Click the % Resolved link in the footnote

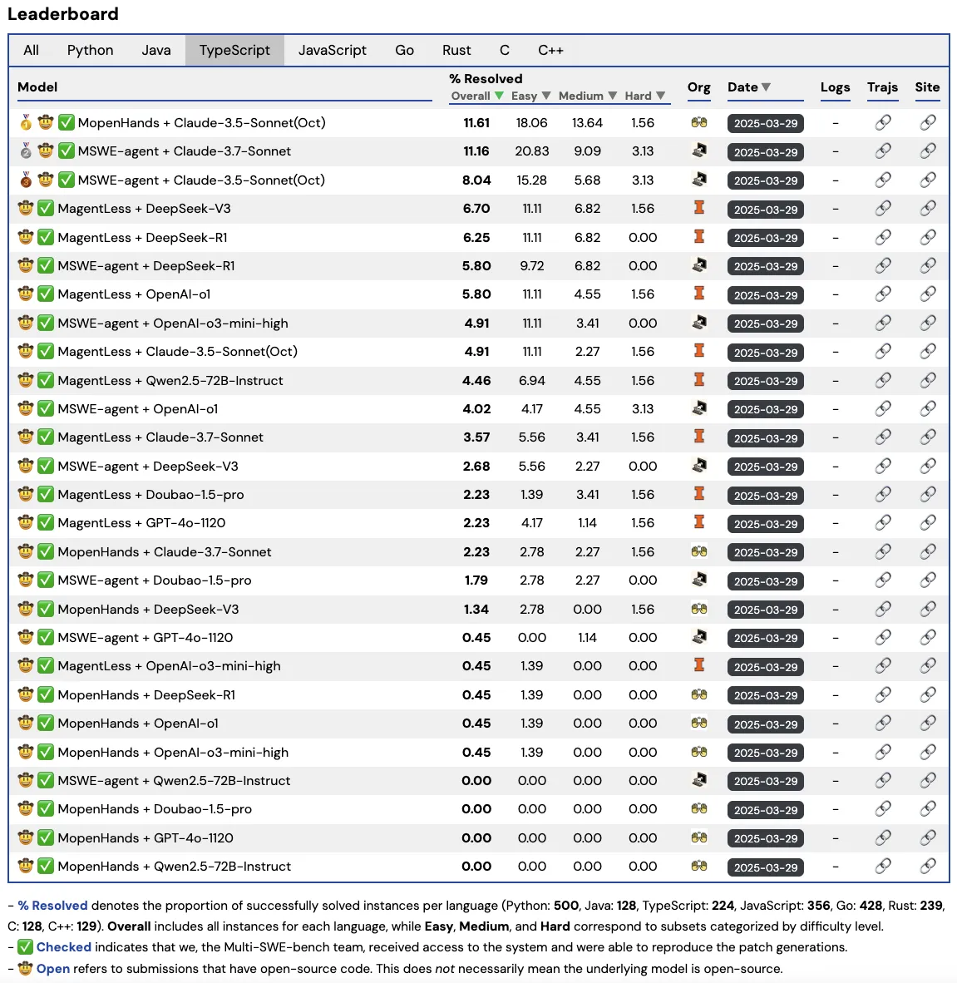pyautogui.click(x=53, y=905)
